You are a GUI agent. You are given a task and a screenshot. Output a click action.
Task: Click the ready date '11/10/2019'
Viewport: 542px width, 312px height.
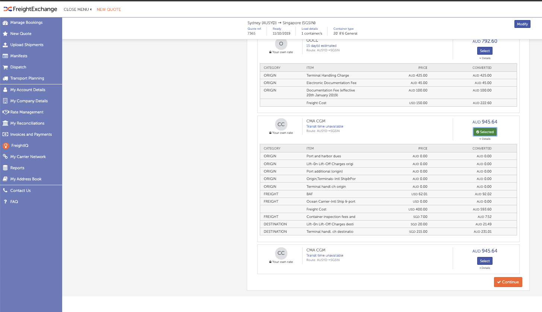282,33
